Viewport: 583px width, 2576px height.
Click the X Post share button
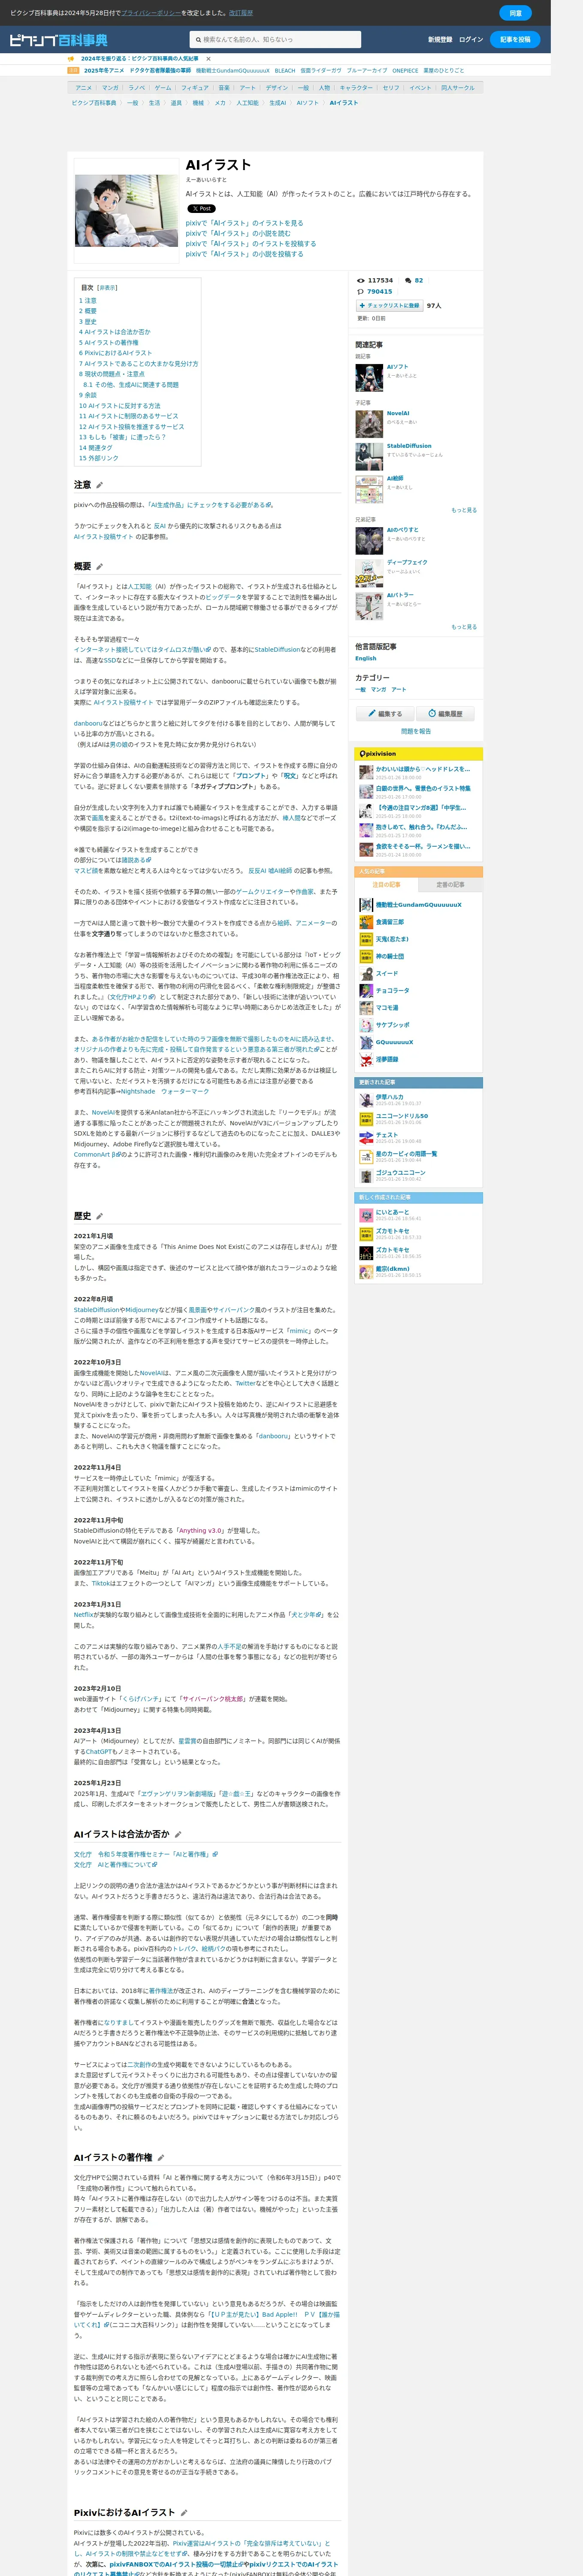[201, 209]
